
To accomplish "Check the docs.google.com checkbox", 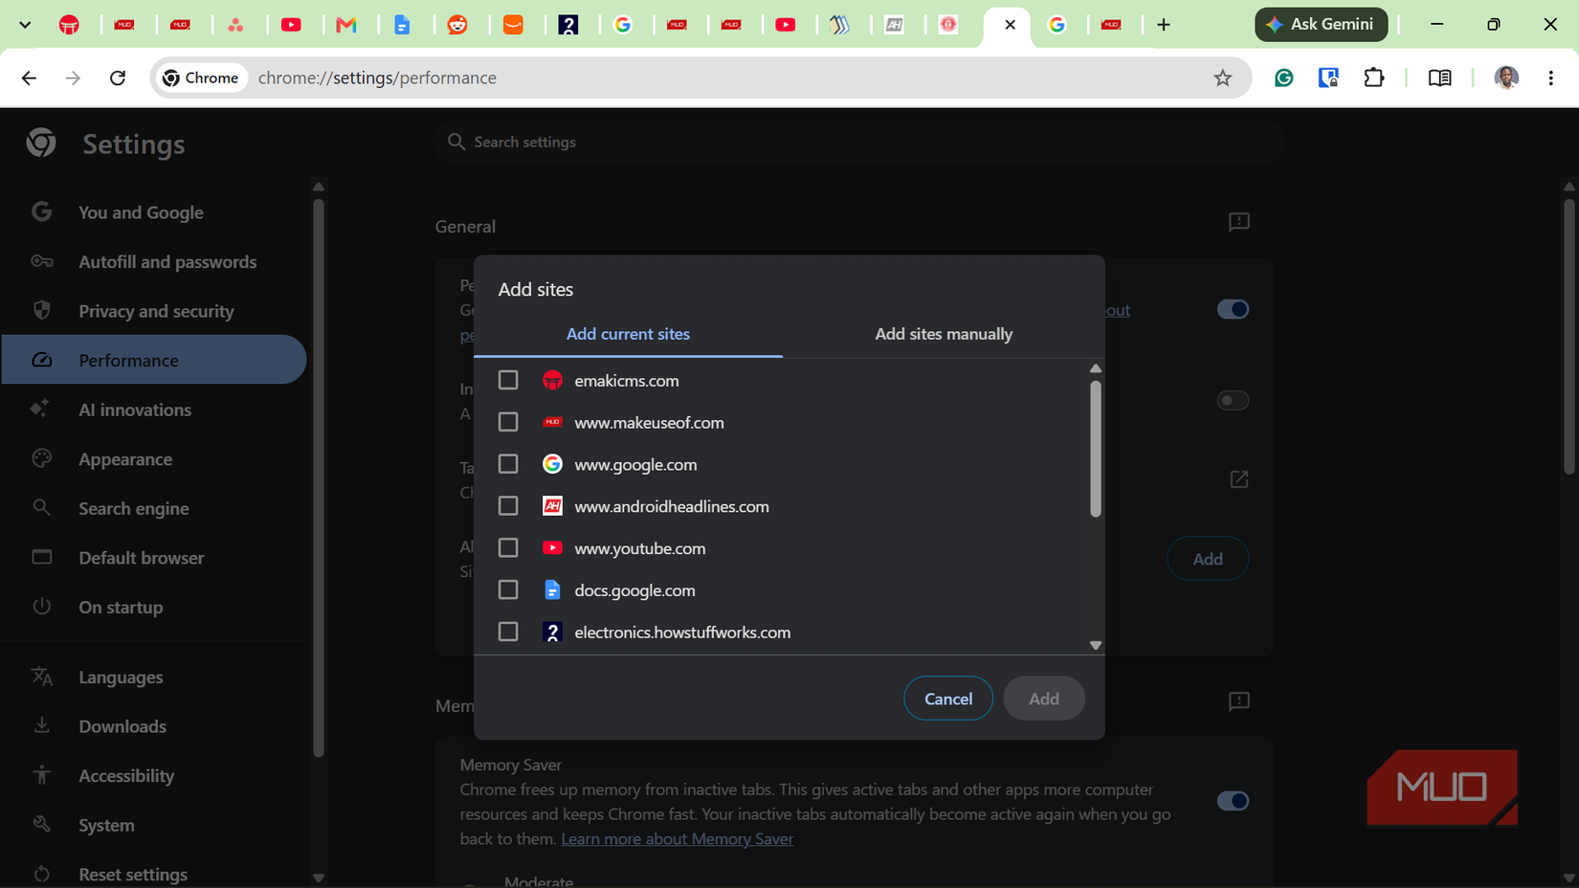I will [508, 590].
